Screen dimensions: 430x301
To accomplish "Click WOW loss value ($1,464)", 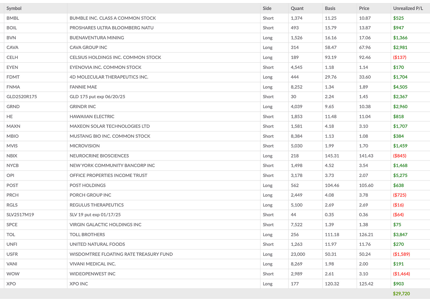I will pyautogui.click(x=401, y=274).
